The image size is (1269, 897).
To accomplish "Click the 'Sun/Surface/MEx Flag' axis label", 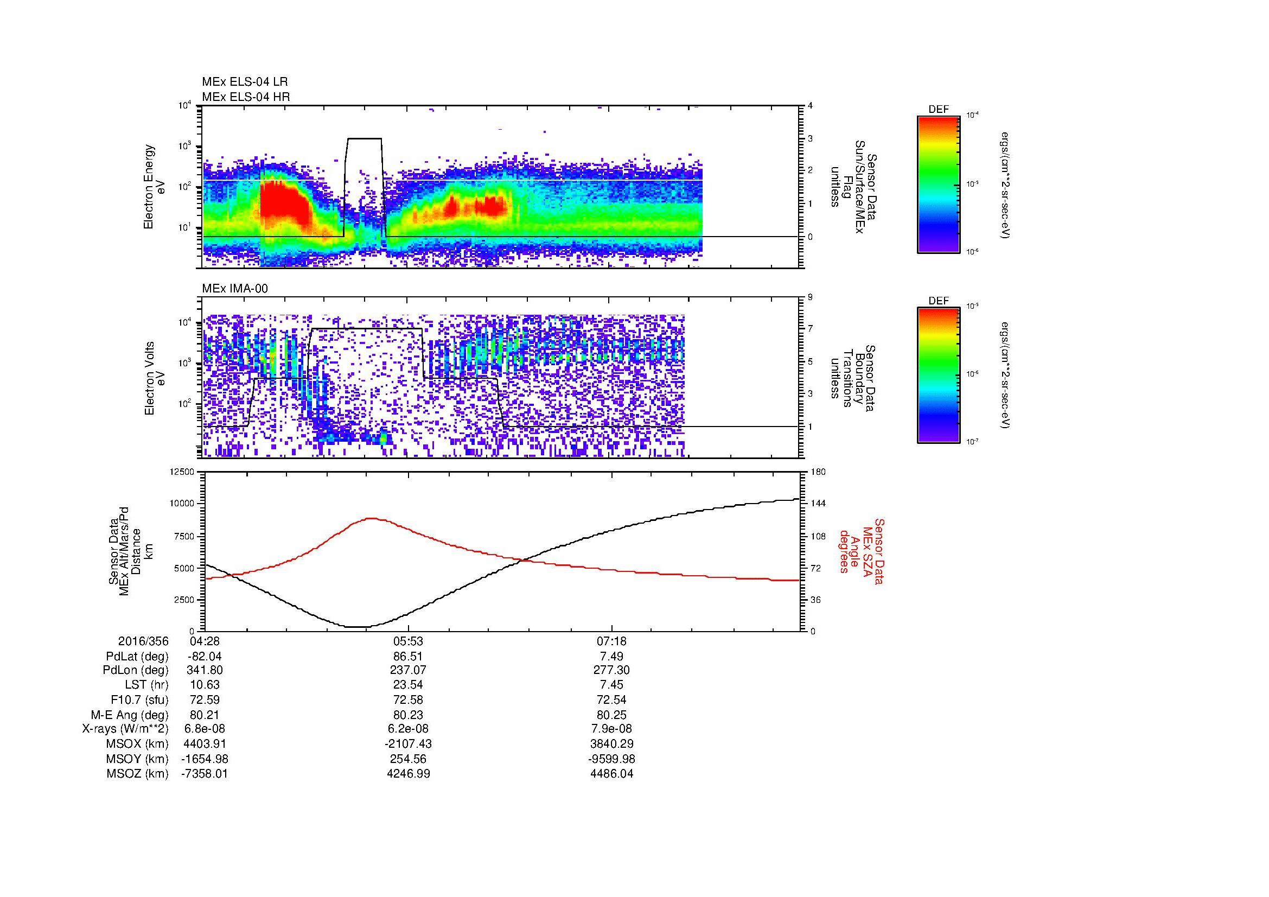I will tap(853, 187).
